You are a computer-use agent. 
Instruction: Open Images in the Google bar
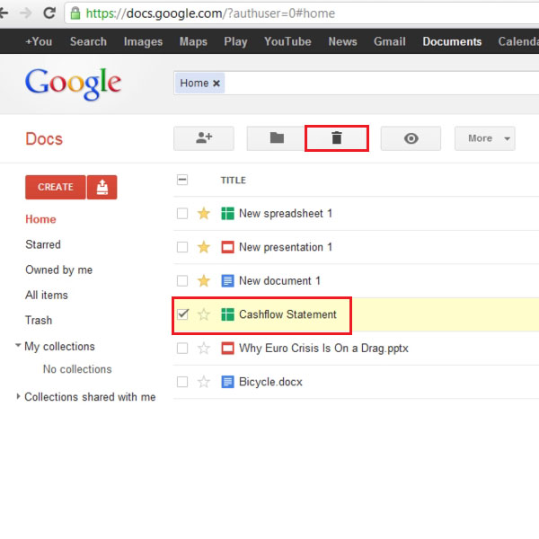(143, 41)
